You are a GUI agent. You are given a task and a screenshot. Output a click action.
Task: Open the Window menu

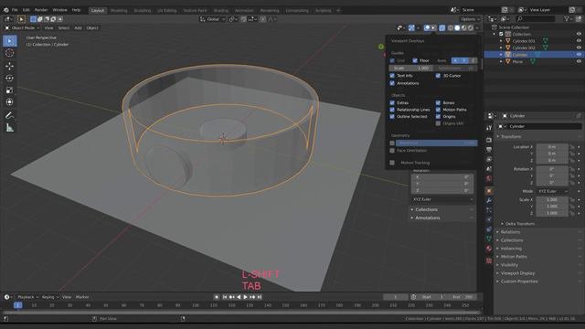(59, 10)
